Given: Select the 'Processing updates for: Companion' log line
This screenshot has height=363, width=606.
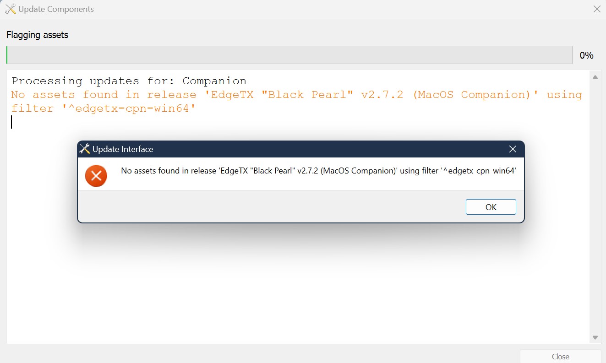Looking at the screenshot, I should coord(130,81).
